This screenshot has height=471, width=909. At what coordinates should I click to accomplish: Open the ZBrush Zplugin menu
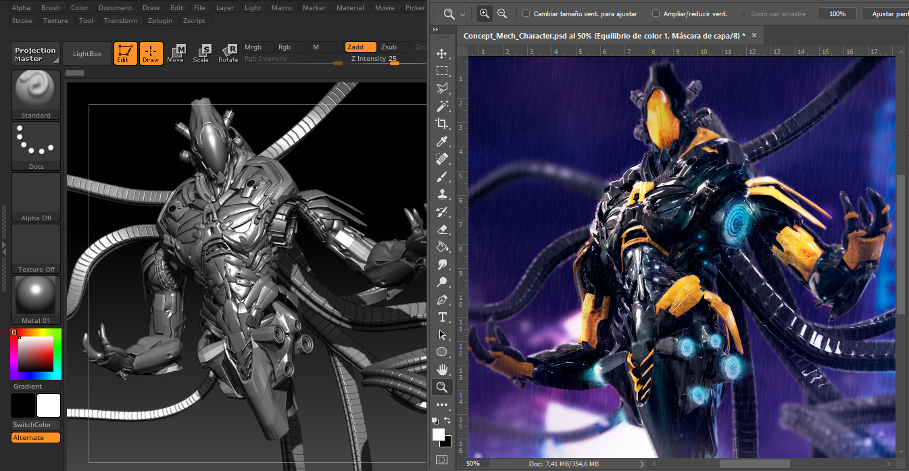pos(159,20)
